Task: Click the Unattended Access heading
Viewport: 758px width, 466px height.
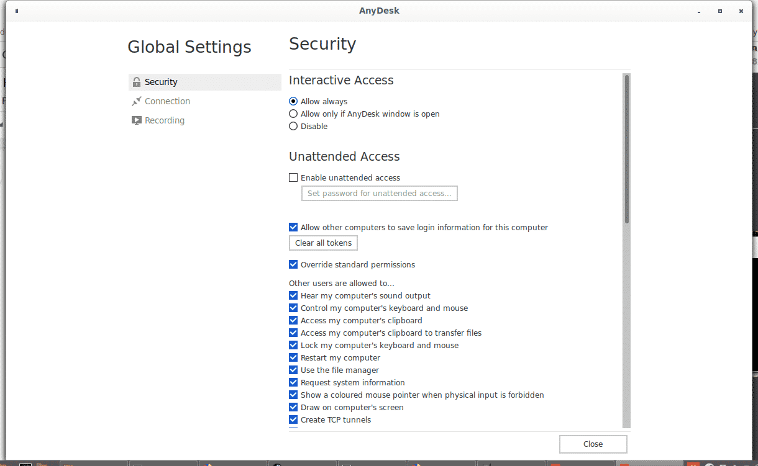Action: [344, 156]
